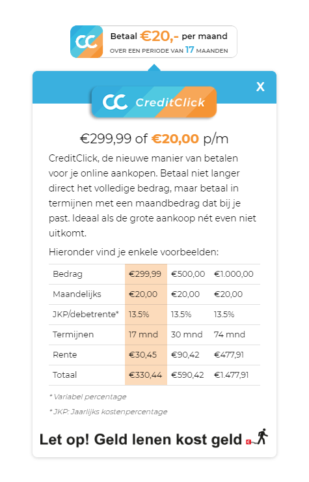This screenshot has width=309, height=482.
Task: Click the '* Variabel percentage' footnote
Action: (x=88, y=397)
